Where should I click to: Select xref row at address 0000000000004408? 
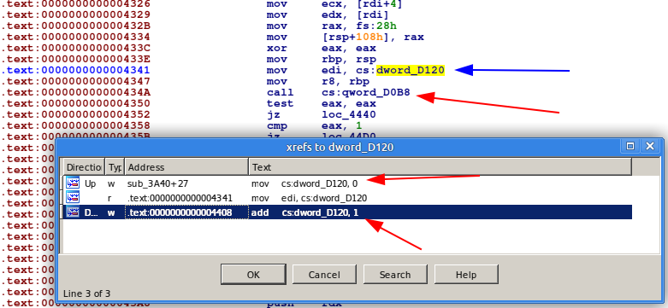(x=347, y=212)
